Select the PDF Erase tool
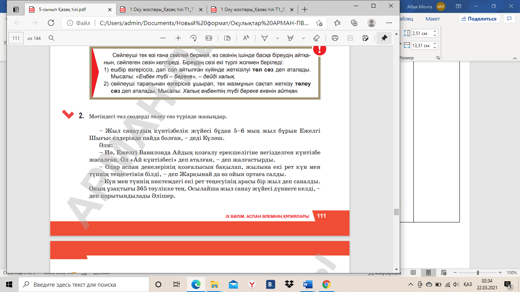 [x=316, y=38]
